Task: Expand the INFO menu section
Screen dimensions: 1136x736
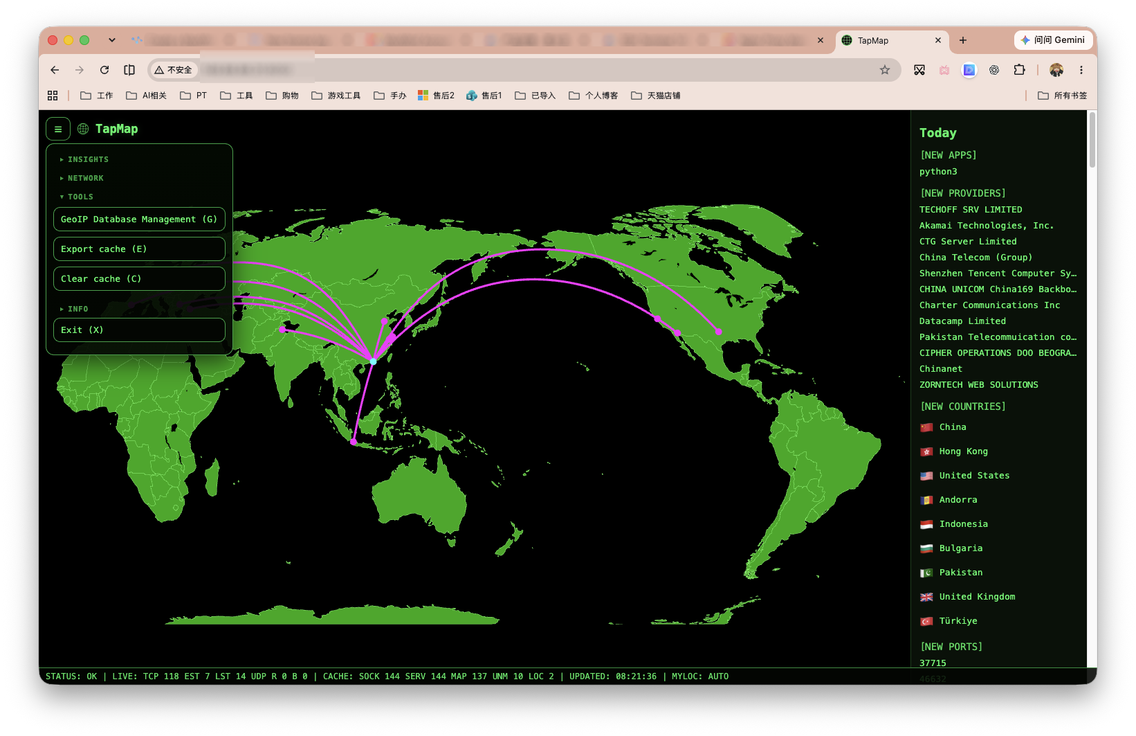Action: coord(74,309)
